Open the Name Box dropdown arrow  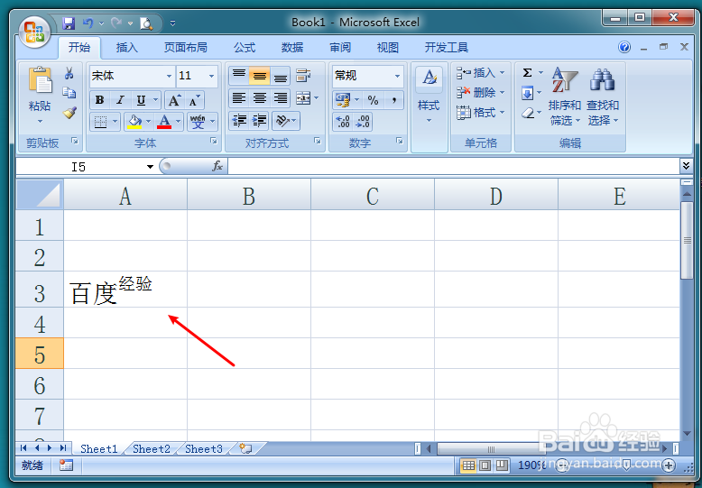pyautogui.click(x=150, y=167)
